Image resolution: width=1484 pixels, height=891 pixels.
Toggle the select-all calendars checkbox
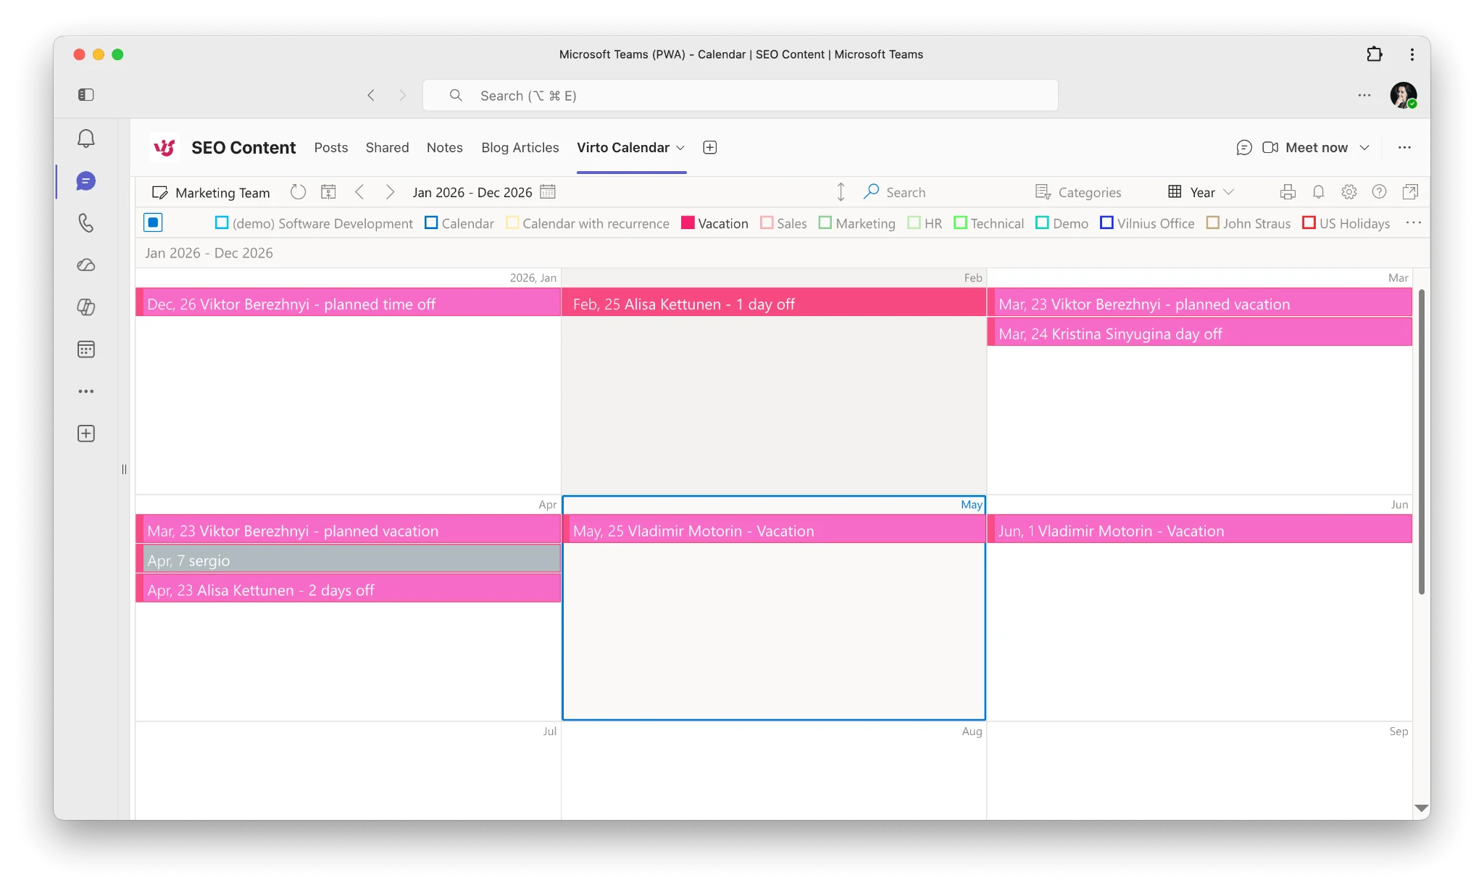[x=153, y=223]
